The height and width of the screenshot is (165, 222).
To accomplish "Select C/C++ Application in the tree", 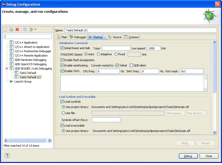I will (x=26, y=43).
